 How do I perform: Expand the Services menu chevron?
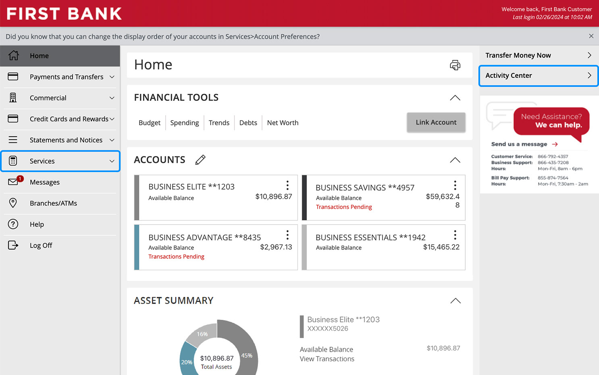pos(112,161)
